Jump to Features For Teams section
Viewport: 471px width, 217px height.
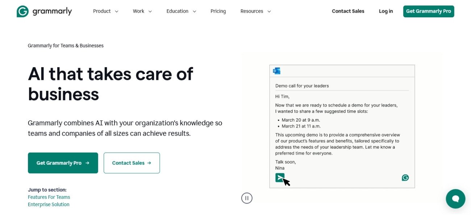pyautogui.click(x=49, y=197)
